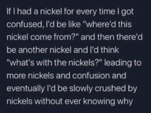Click the word "think" in the text
This screenshot has height=113, width=151.
coord(110,50)
